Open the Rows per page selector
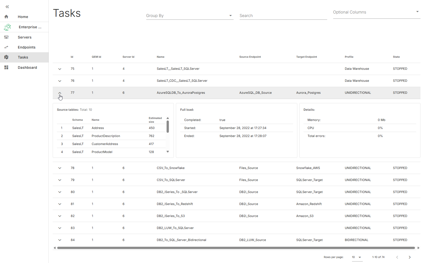The width and height of the screenshot is (424, 263). [357, 257]
